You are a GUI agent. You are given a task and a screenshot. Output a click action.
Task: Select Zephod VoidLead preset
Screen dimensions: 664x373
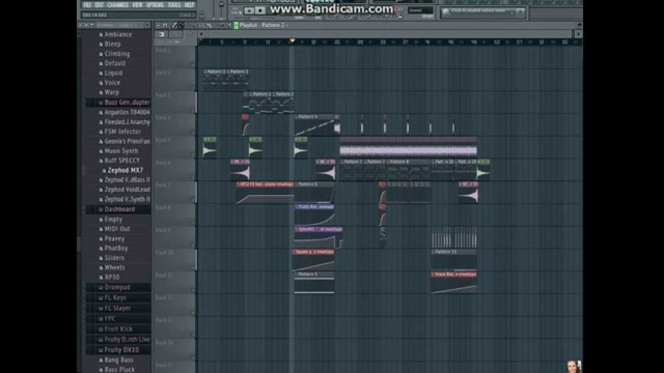pos(127,190)
